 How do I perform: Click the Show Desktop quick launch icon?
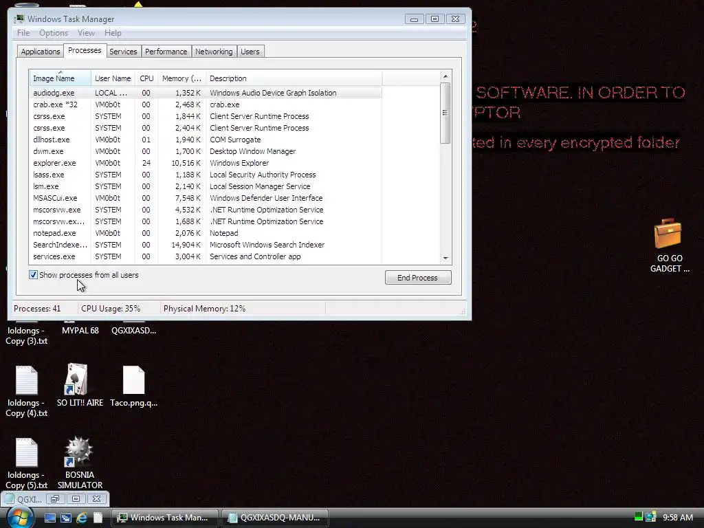[x=49, y=518]
